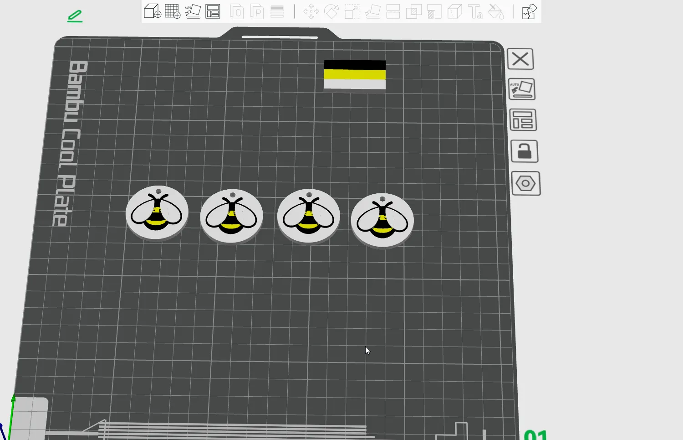Select the rightmost bee medallion model
683x440 pixels.
[382, 221]
